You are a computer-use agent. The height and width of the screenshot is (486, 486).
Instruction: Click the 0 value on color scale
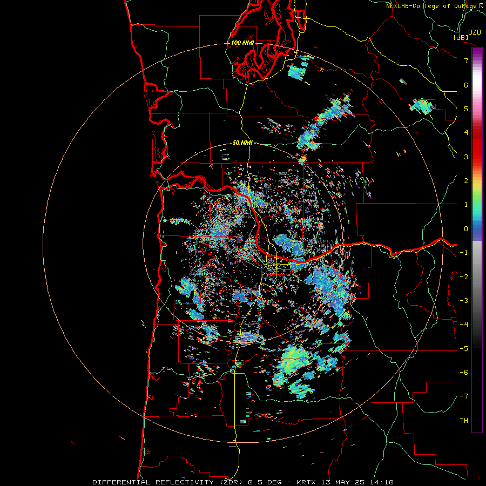tap(466, 229)
